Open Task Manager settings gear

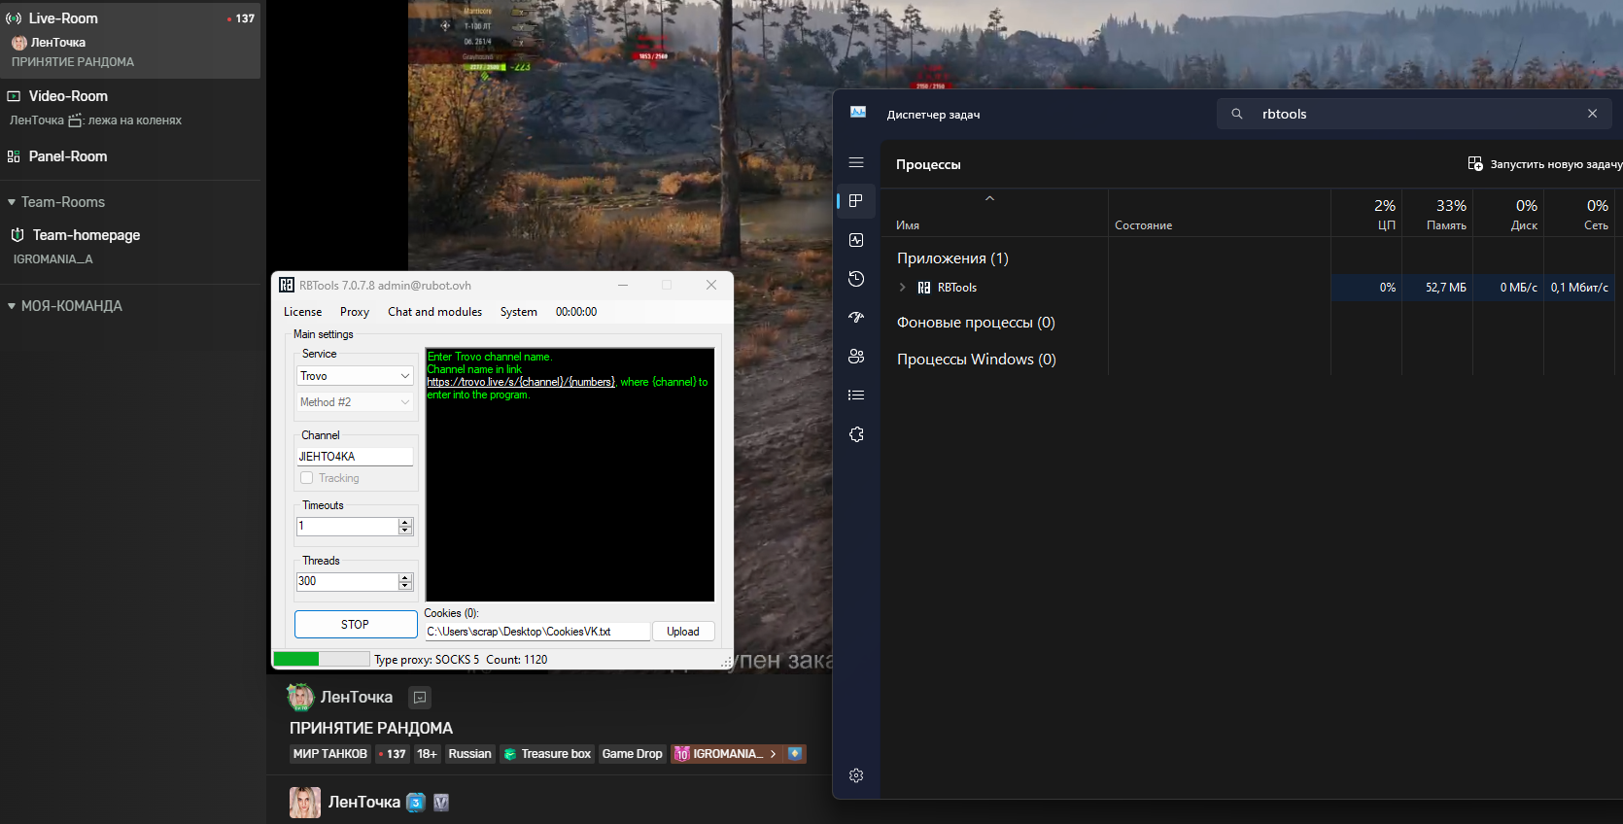(x=856, y=775)
